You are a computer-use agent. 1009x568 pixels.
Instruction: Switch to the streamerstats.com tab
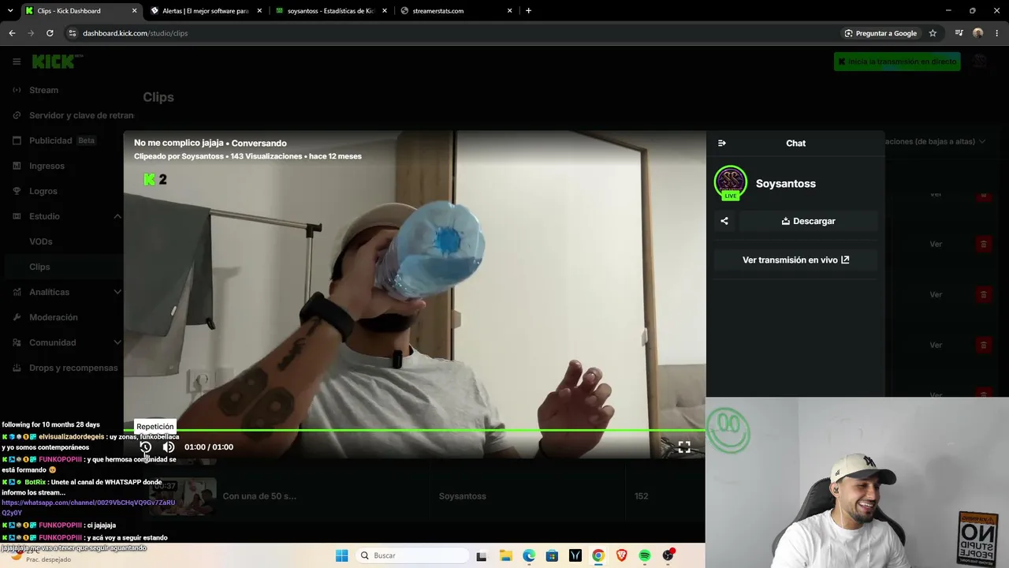(x=456, y=11)
